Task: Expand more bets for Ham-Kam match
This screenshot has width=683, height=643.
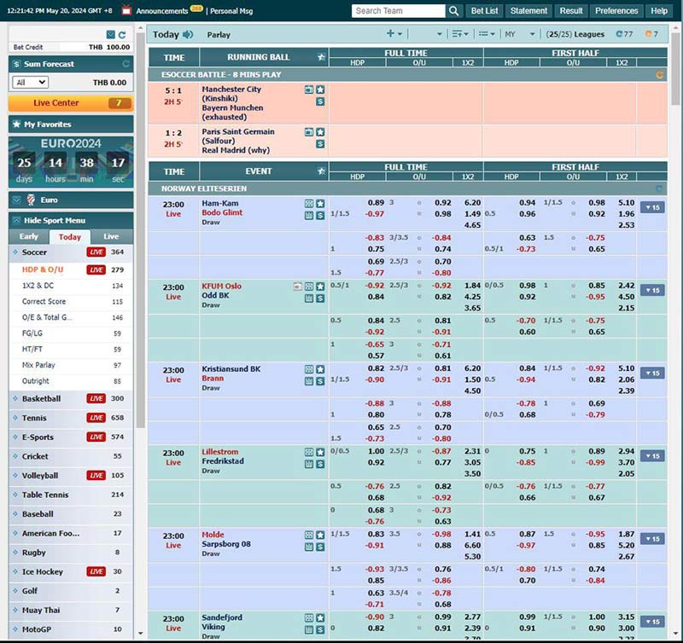Action: pos(651,207)
